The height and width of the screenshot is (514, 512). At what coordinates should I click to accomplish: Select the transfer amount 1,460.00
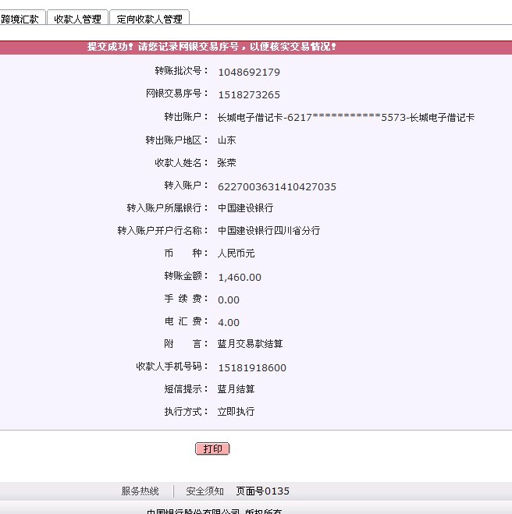pyautogui.click(x=240, y=277)
